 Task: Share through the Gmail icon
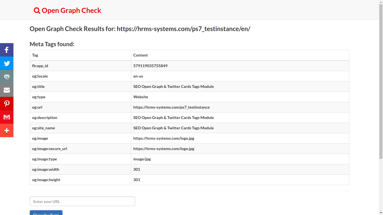point(7,117)
